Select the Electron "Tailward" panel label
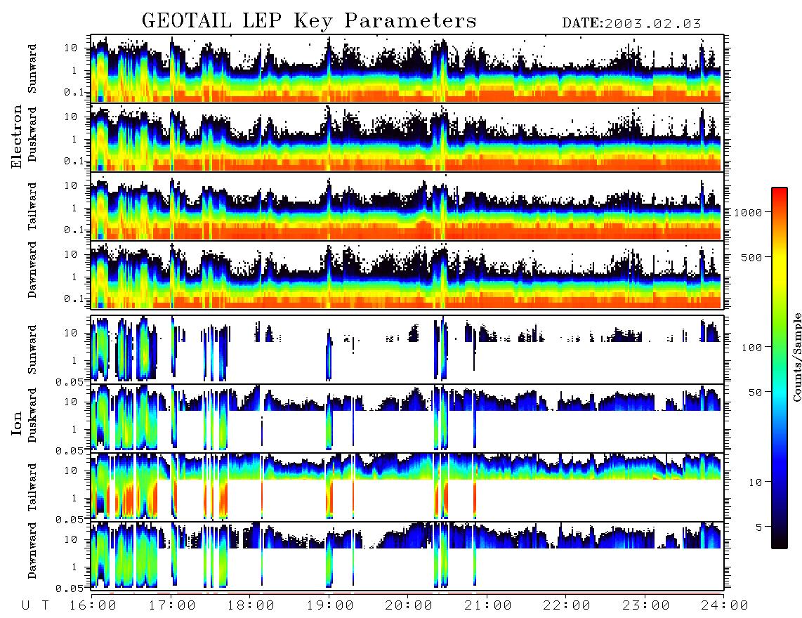This screenshot has height=618, width=802. point(32,206)
